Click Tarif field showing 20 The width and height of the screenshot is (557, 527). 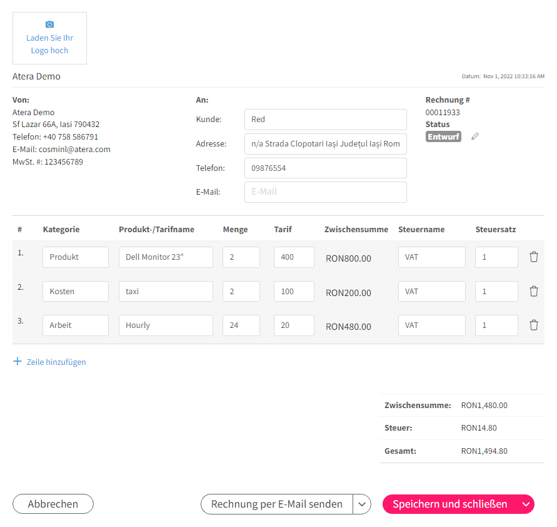coord(294,325)
